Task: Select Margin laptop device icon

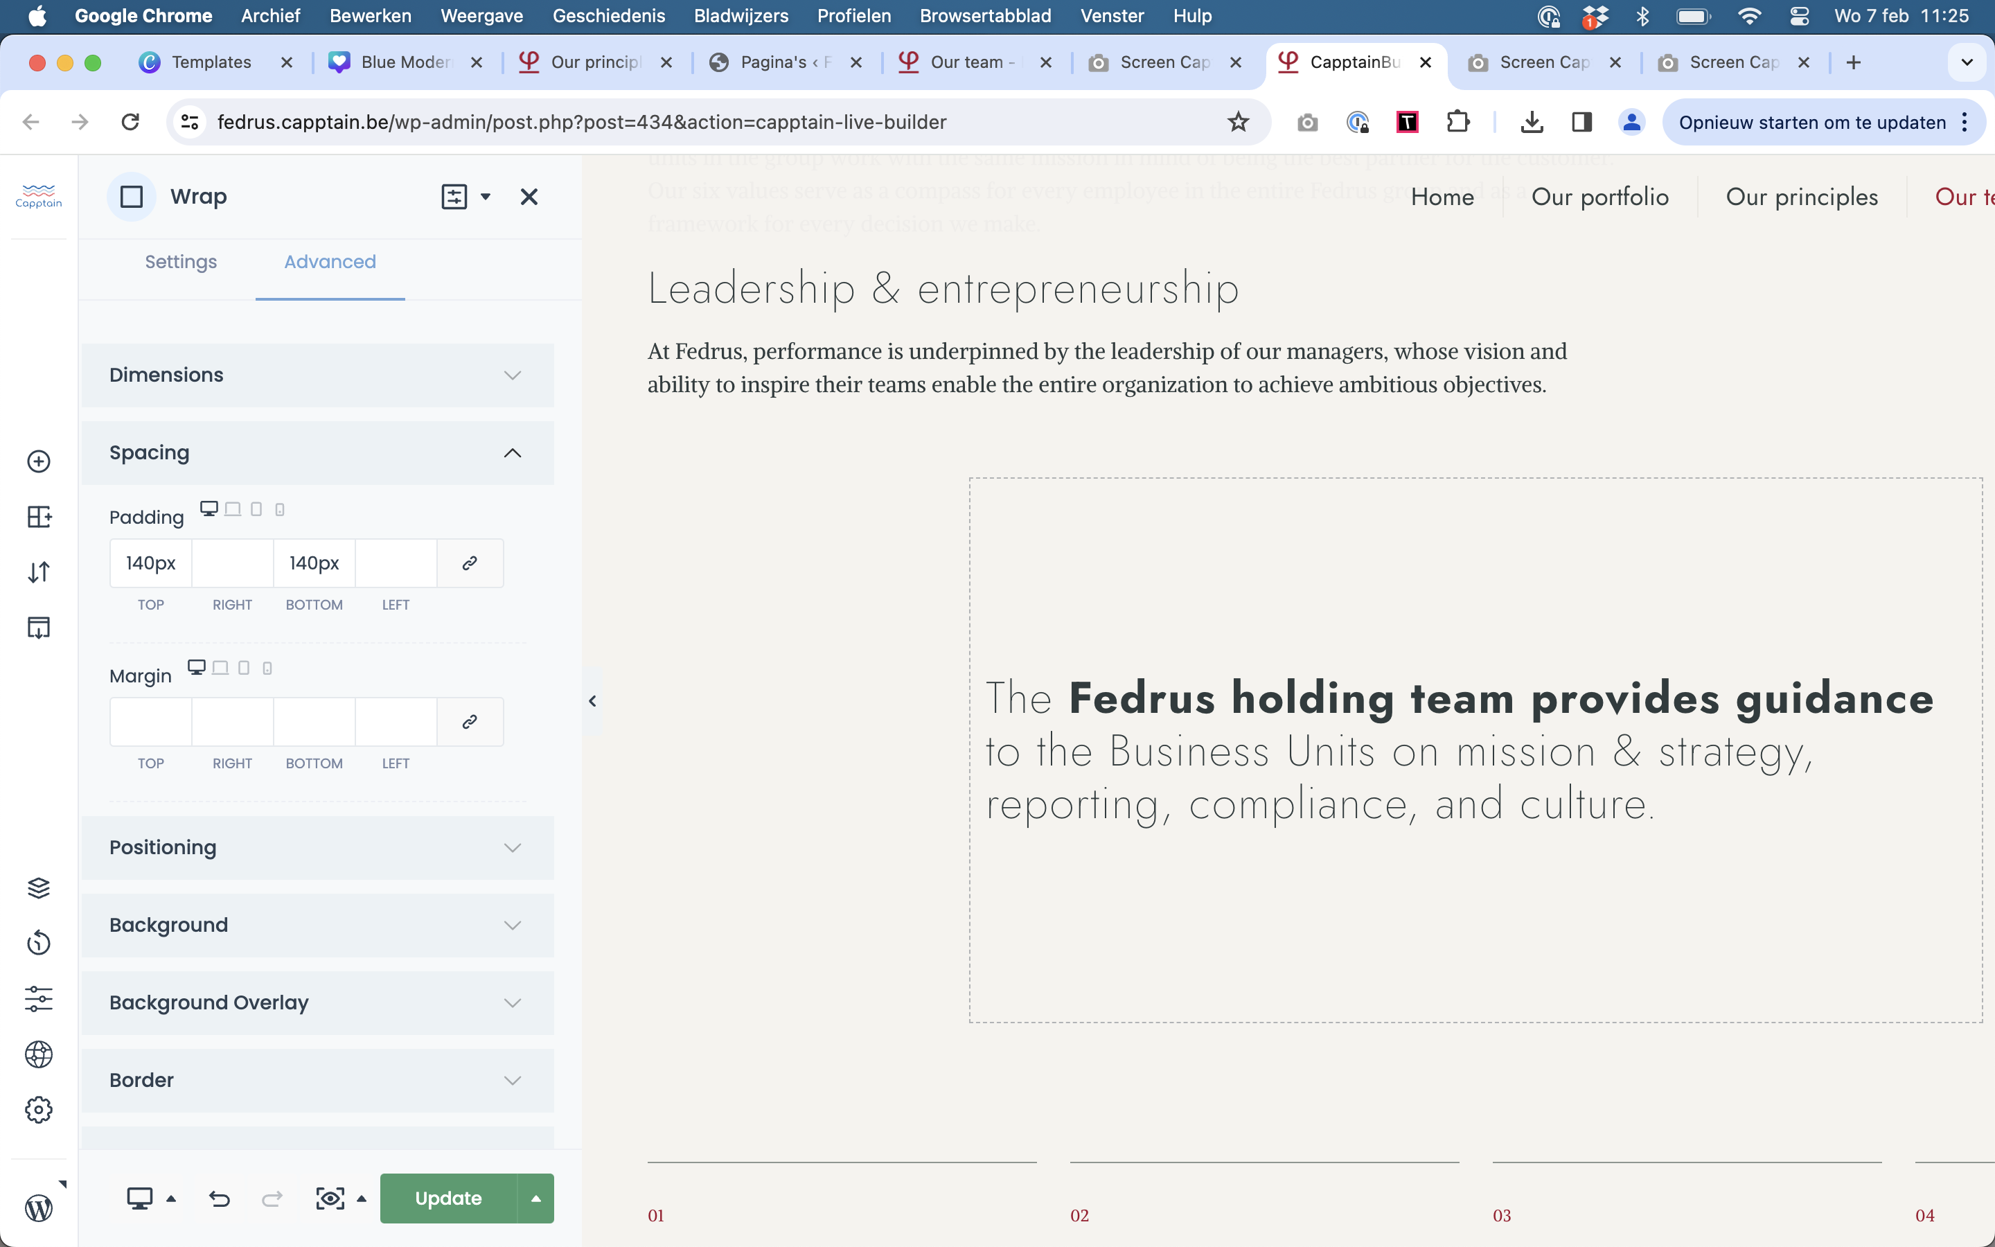Action: tap(220, 667)
